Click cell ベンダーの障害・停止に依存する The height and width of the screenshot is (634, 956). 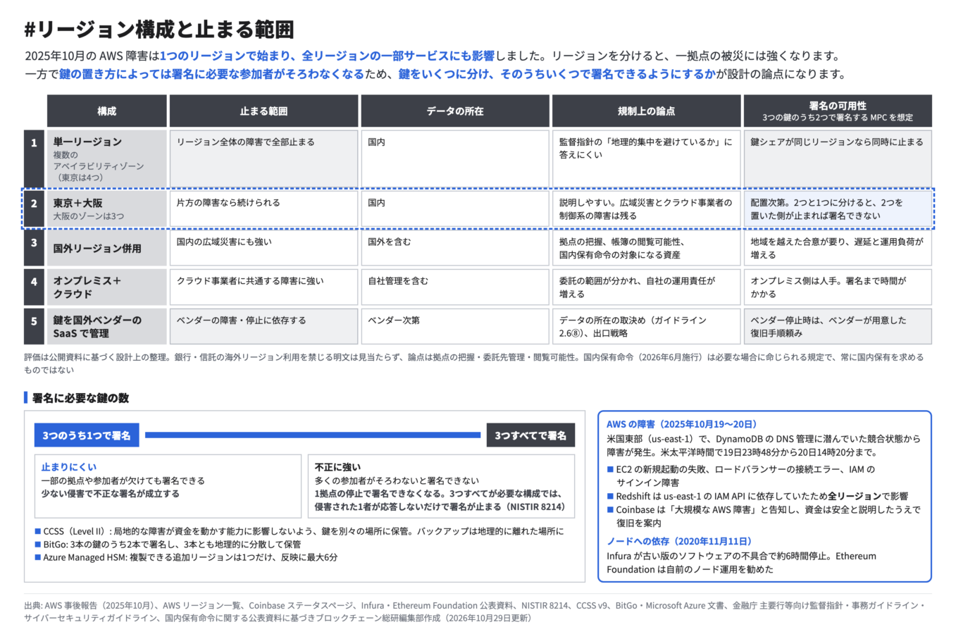263,326
